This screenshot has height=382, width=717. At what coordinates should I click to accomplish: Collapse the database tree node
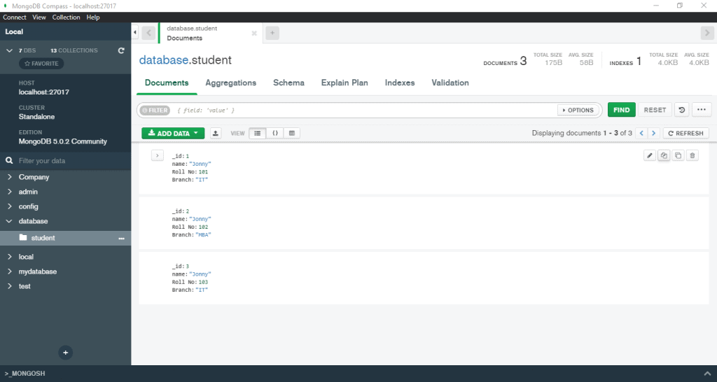9,220
